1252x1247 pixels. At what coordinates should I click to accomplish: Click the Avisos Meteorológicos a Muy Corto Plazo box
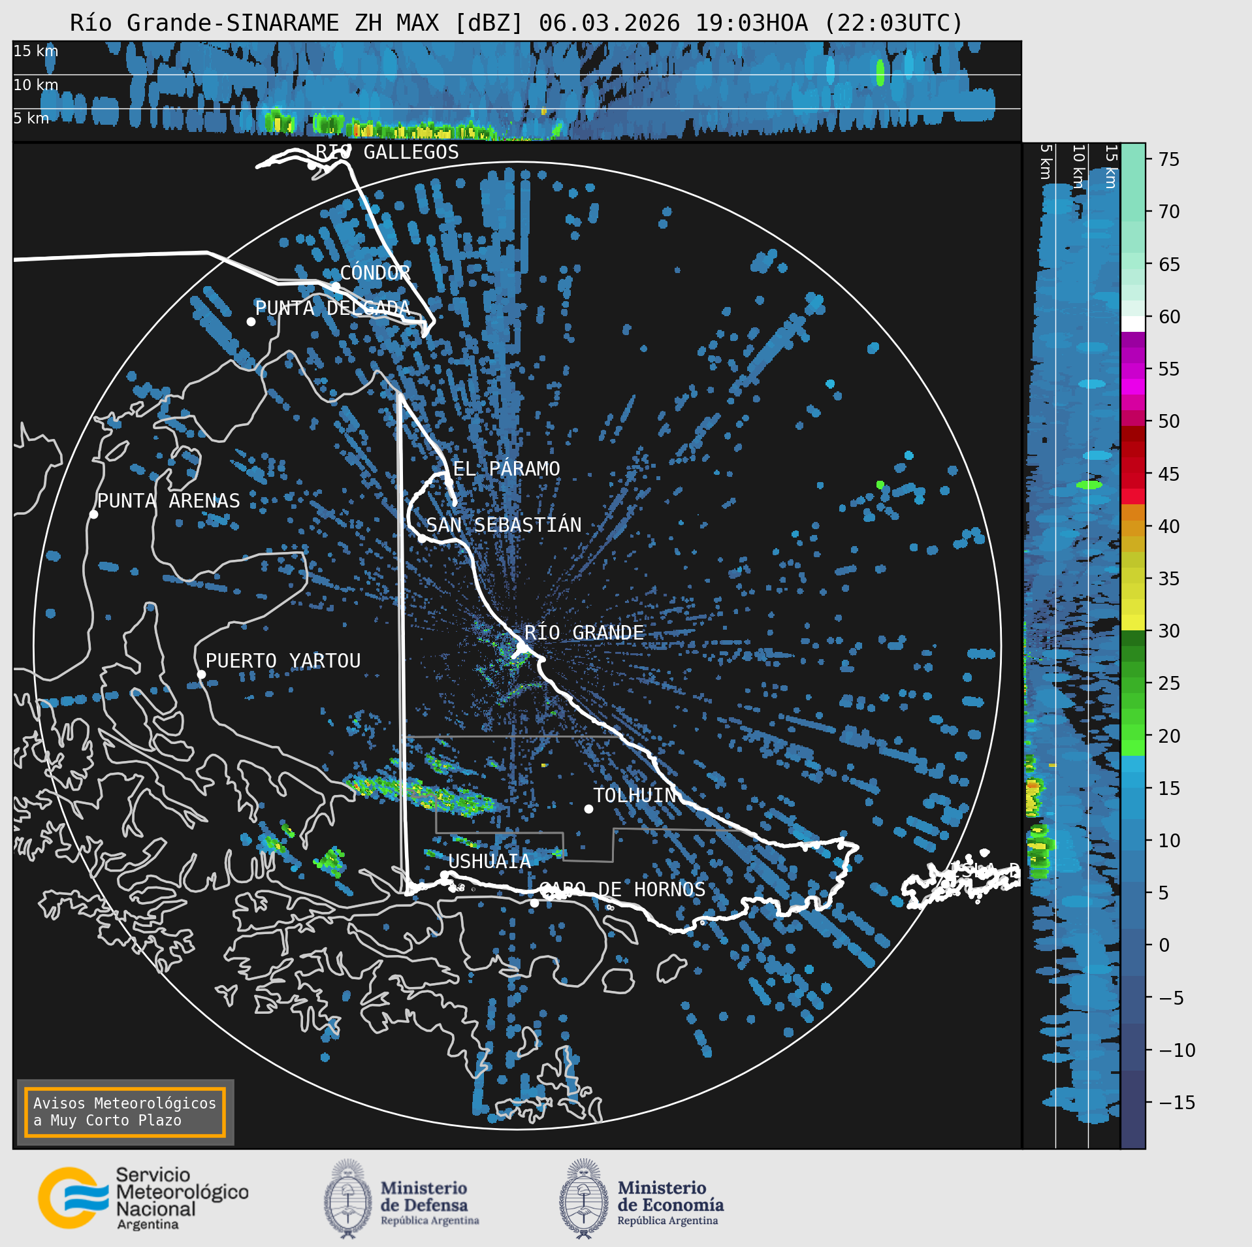point(125,1112)
